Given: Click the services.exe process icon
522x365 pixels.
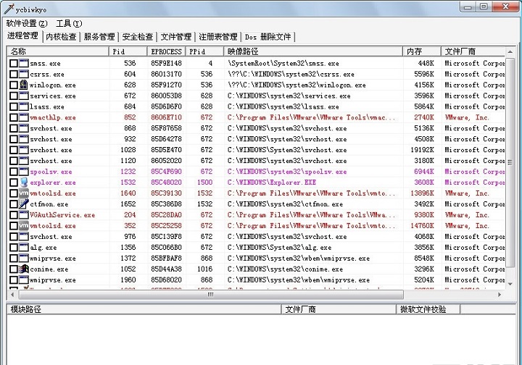Looking at the screenshot, I should (x=24, y=96).
